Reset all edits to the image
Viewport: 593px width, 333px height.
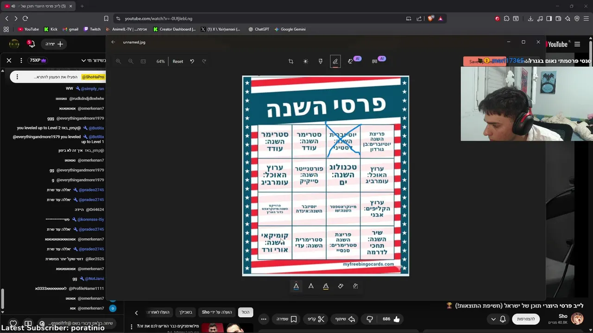click(178, 61)
